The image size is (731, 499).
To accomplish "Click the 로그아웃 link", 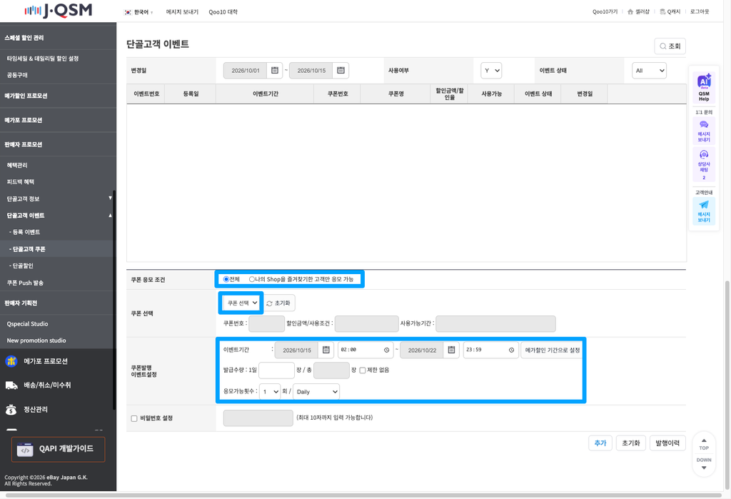I will coord(700,11).
